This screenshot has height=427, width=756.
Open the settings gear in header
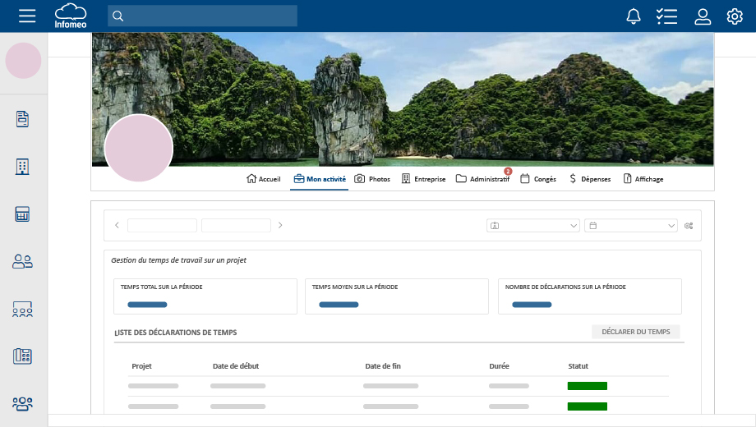point(735,16)
